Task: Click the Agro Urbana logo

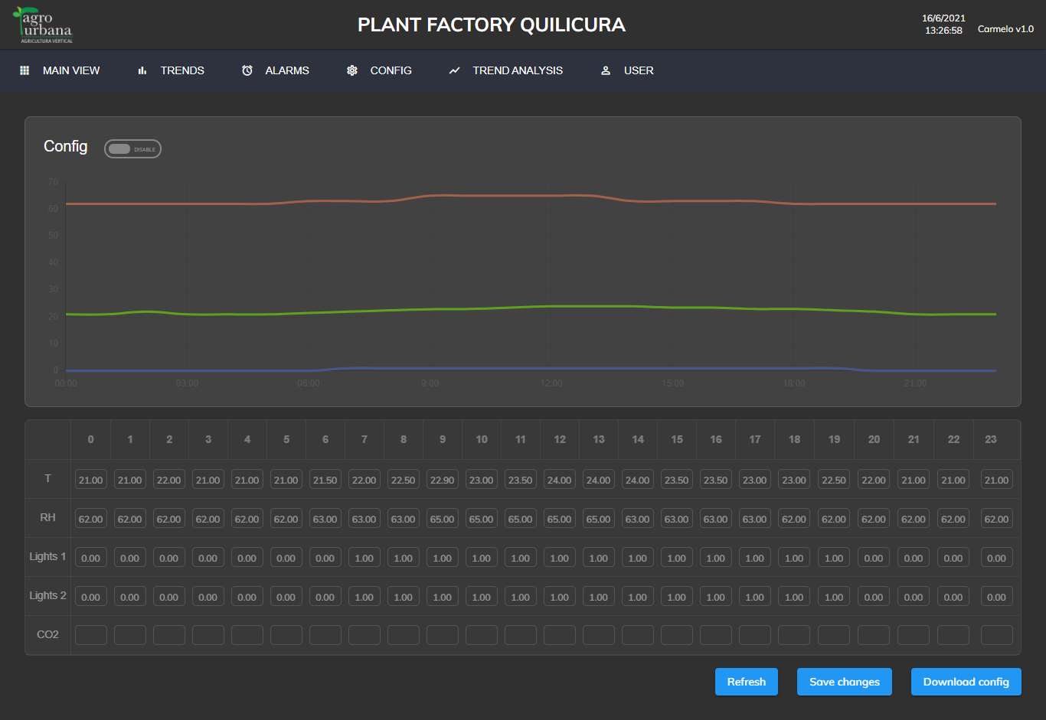Action: pyautogui.click(x=44, y=25)
